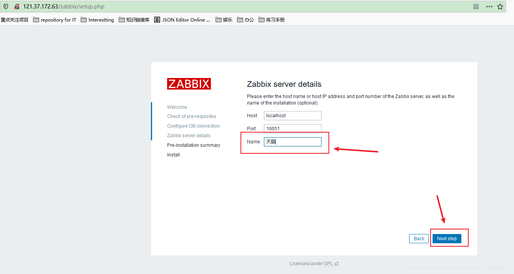Open the 知识链接库 bookmark folder
Image resolution: width=514 pixels, height=274 pixels.
pos(134,20)
